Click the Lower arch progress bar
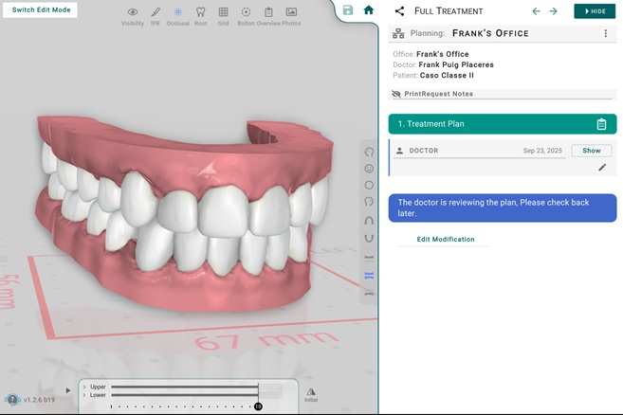 coord(185,395)
